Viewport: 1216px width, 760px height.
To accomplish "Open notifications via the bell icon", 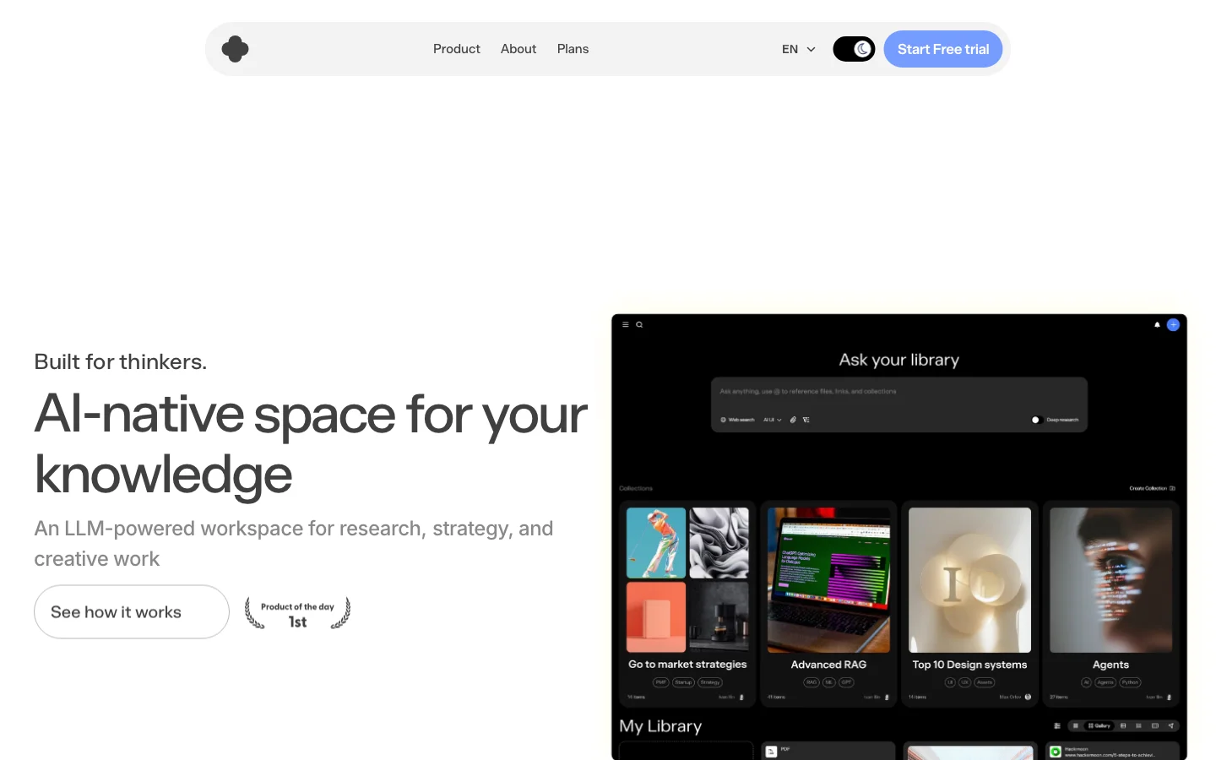I will click(x=1157, y=324).
